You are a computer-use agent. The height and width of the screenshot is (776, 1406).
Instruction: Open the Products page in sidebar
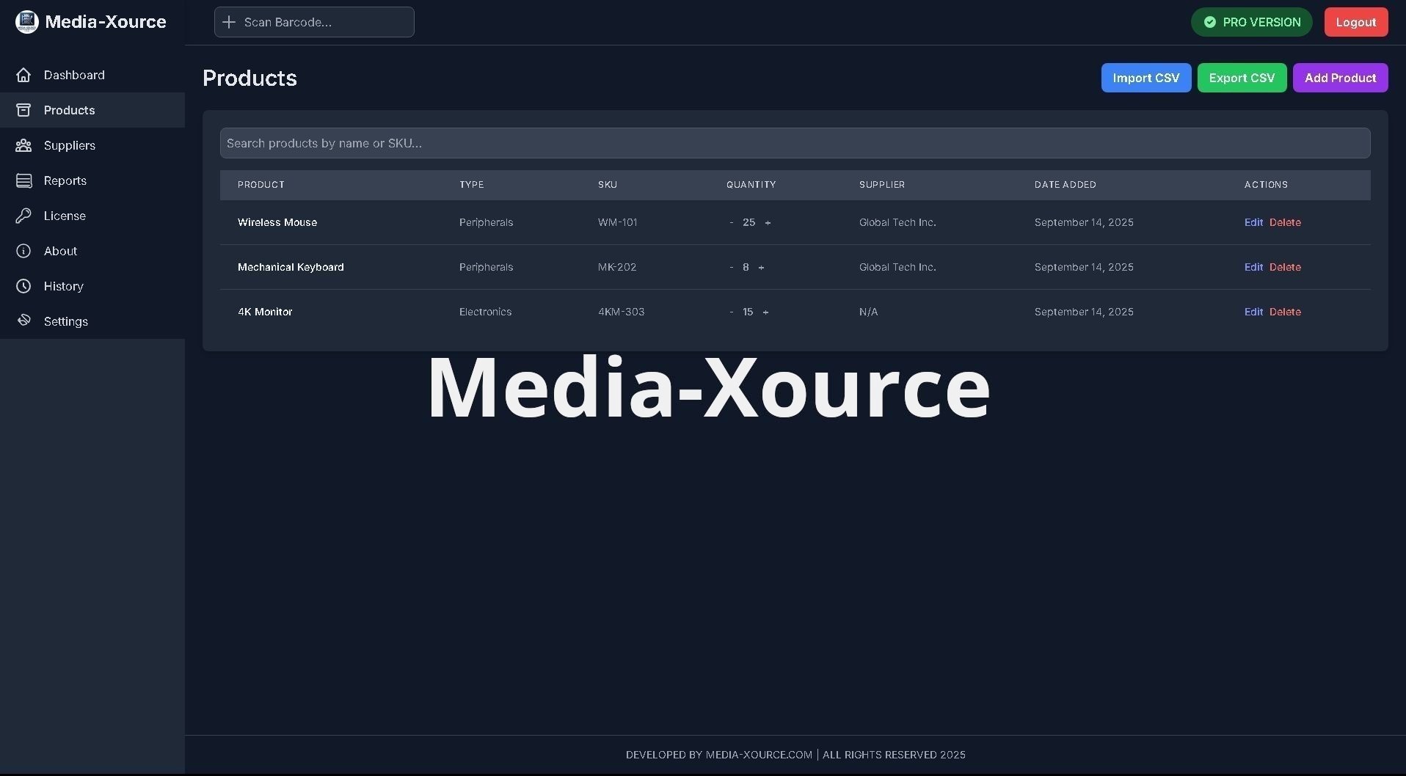click(69, 110)
